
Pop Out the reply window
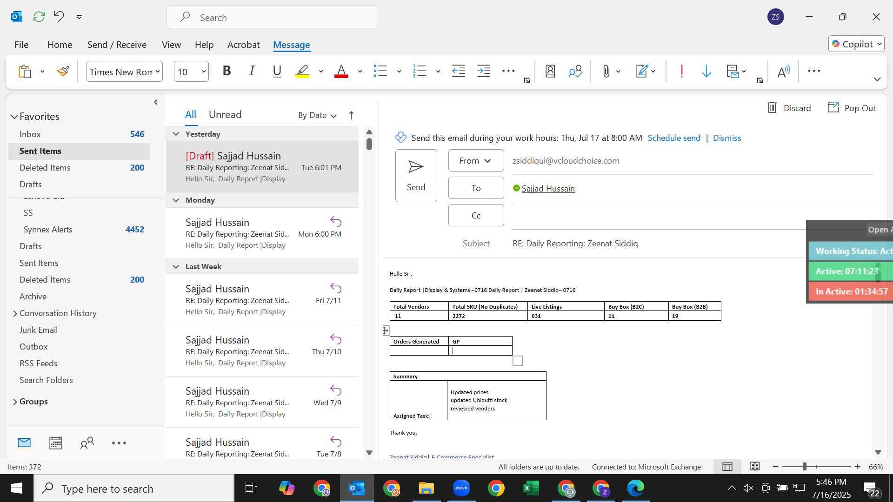852,108
